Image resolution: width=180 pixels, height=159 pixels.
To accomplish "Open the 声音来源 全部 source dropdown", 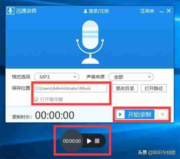I will (131, 77).
